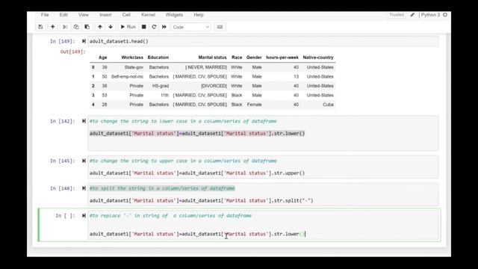Run cell In [148] with its run icon
The height and width of the screenshot is (269, 478).
[84, 188]
